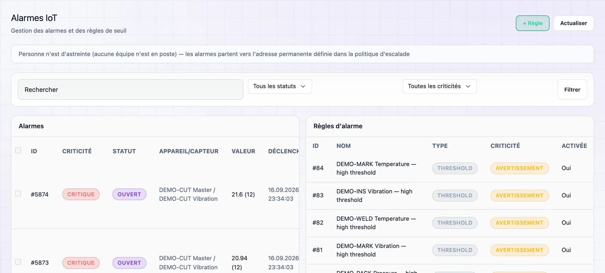Screen dimensions: 605x273
Task: Click THRESHOLD badge of rule #84
Action: 455,168
